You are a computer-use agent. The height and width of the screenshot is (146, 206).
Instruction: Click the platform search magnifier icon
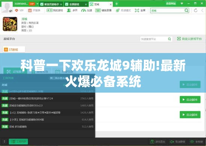pyautogui.click(x=169, y=39)
